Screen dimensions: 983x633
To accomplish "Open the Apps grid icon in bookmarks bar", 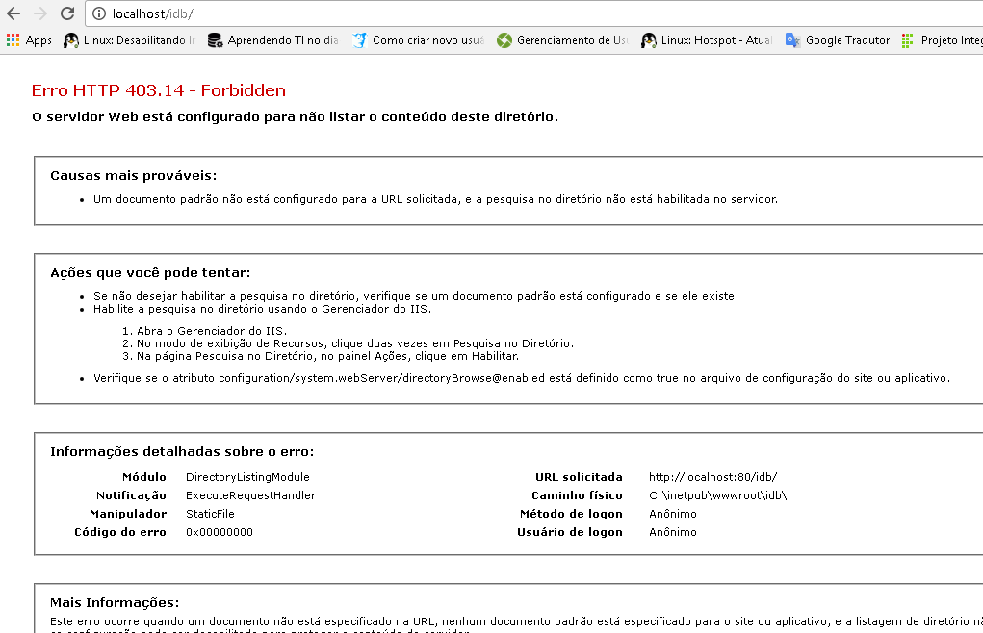I will [13, 40].
